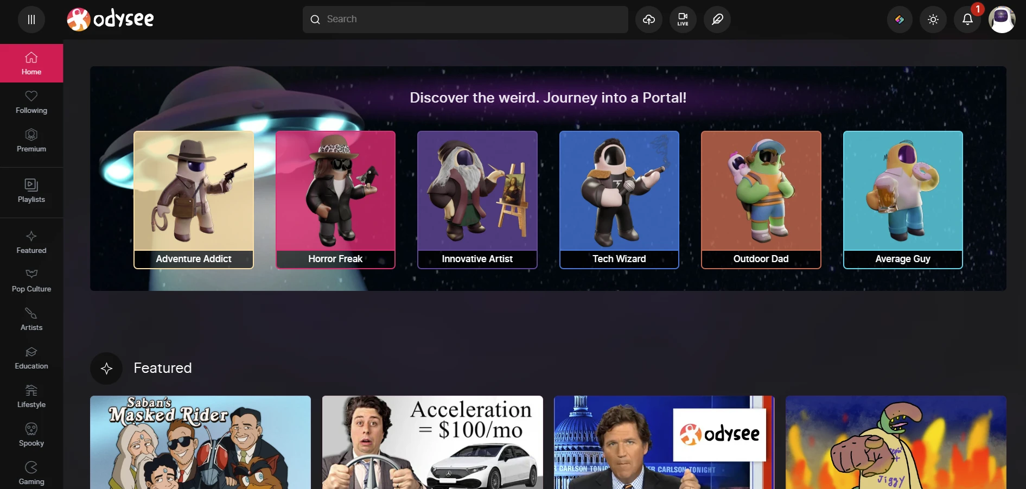This screenshot has height=489, width=1026.
Task: Select Premium in the sidebar
Action: (x=31, y=141)
